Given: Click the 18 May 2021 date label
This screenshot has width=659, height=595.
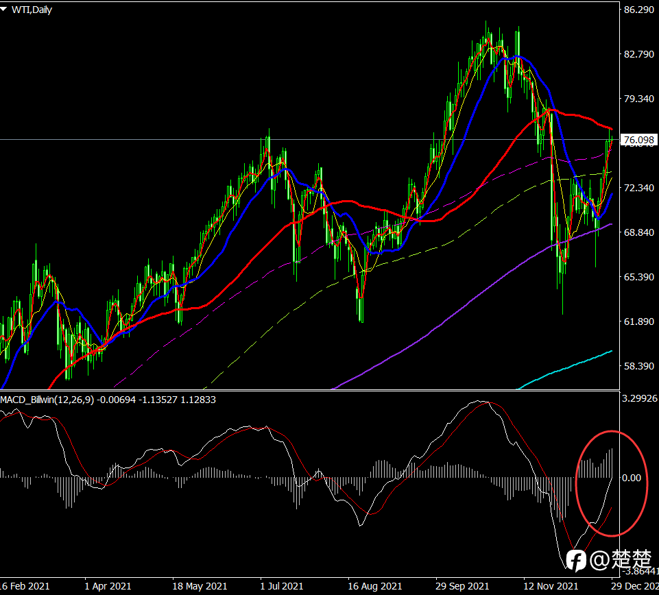Looking at the screenshot, I should pyautogui.click(x=200, y=586).
